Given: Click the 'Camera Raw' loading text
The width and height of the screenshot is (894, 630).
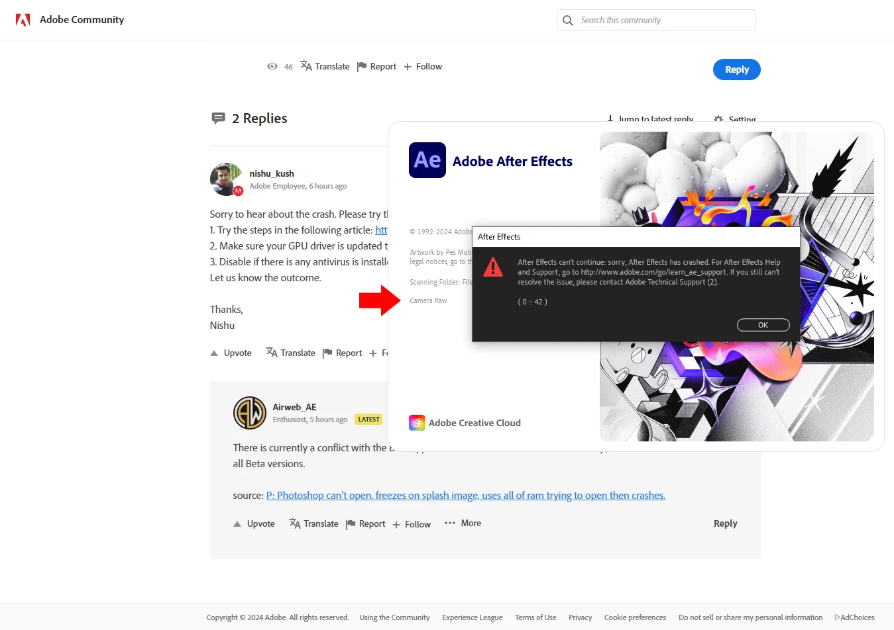Looking at the screenshot, I should pyautogui.click(x=428, y=300).
